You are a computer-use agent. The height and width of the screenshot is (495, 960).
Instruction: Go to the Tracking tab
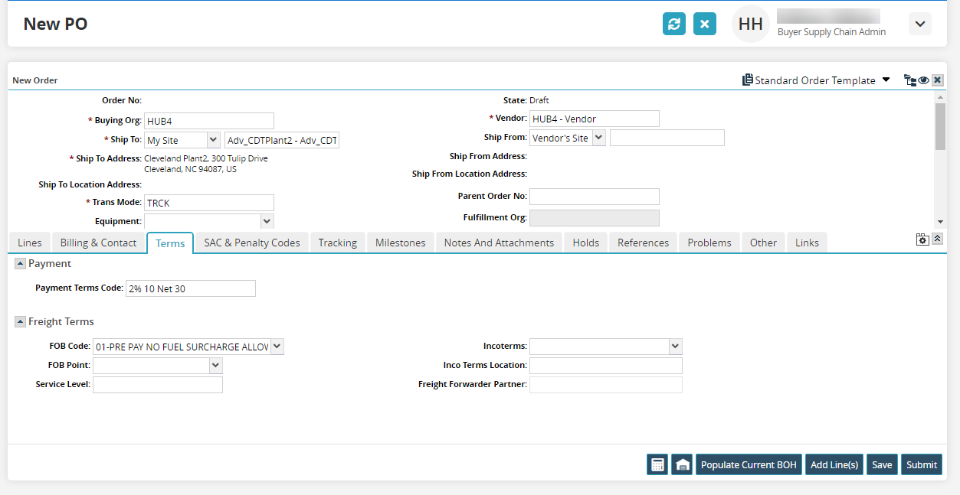pyautogui.click(x=338, y=243)
